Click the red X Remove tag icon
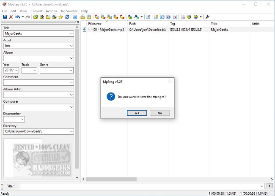Image resolution: width=275 pixels, height=196 pixels. 11,17
